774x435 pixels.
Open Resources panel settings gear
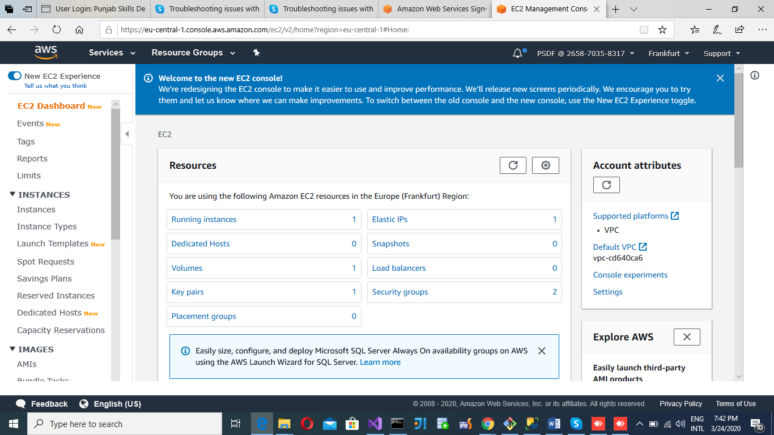[x=546, y=165]
